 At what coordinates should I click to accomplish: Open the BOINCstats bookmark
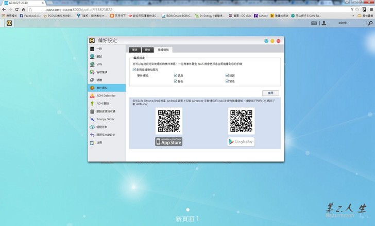click(177, 16)
